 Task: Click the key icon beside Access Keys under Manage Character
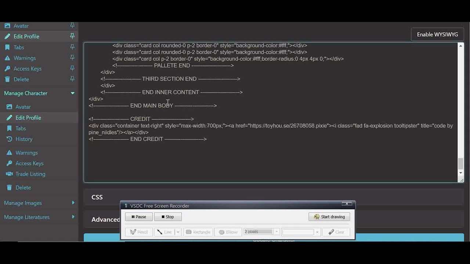coord(9,163)
